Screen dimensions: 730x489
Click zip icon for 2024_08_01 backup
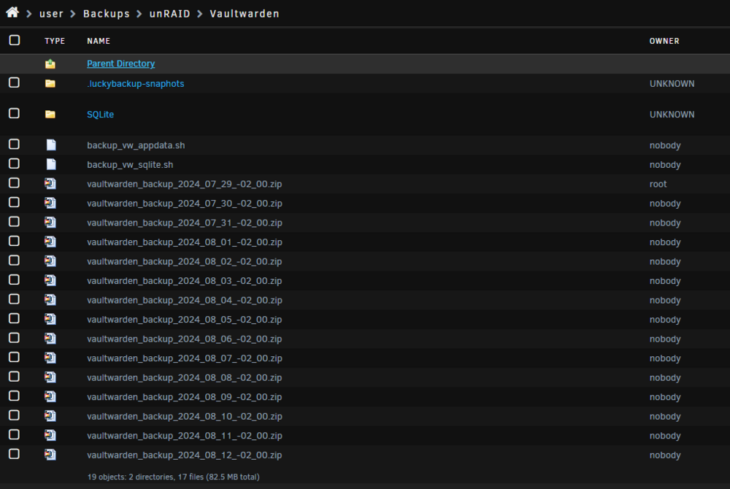click(x=50, y=242)
